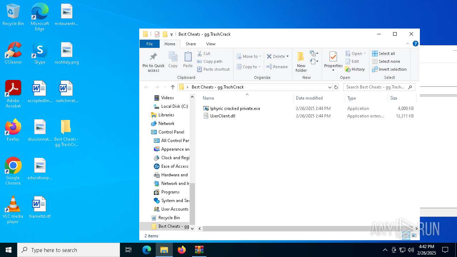Switch to the Share ribbon tab
457x257 pixels.
coord(191,44)
